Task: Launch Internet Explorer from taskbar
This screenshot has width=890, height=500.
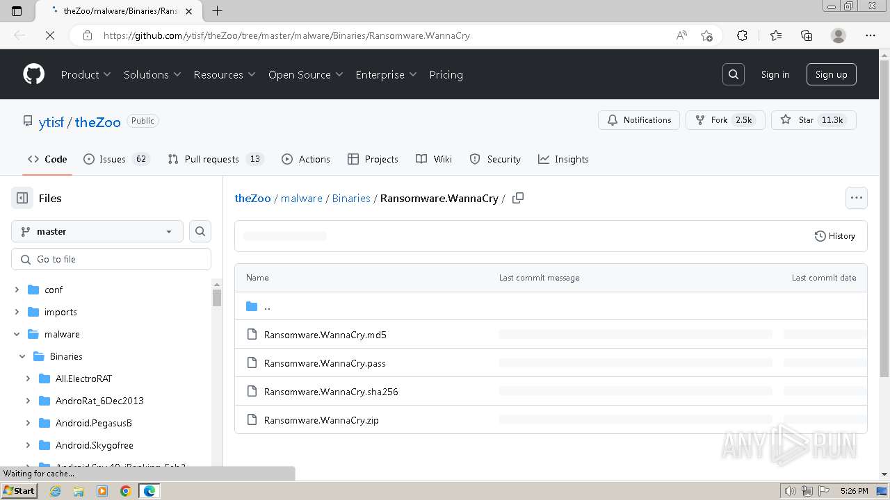Action: pos(55,491)
